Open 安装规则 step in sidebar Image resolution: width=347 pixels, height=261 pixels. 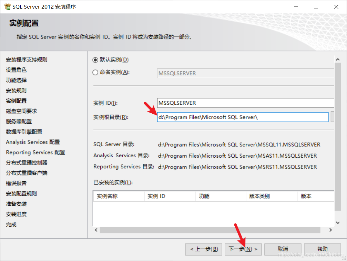pyautogui.click(x=16, y=90)
